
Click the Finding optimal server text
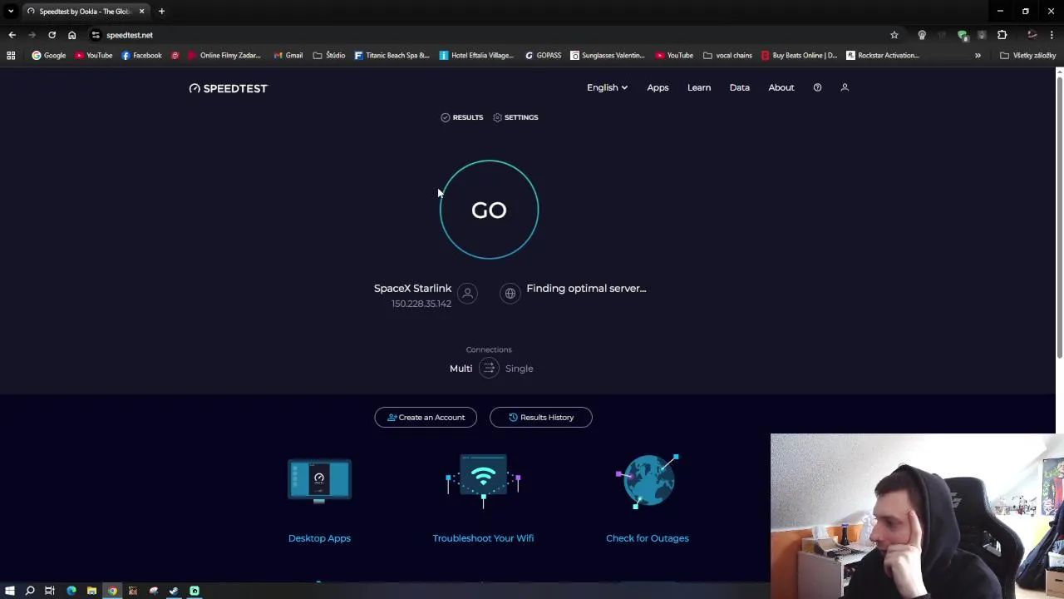tap(586, 288)
